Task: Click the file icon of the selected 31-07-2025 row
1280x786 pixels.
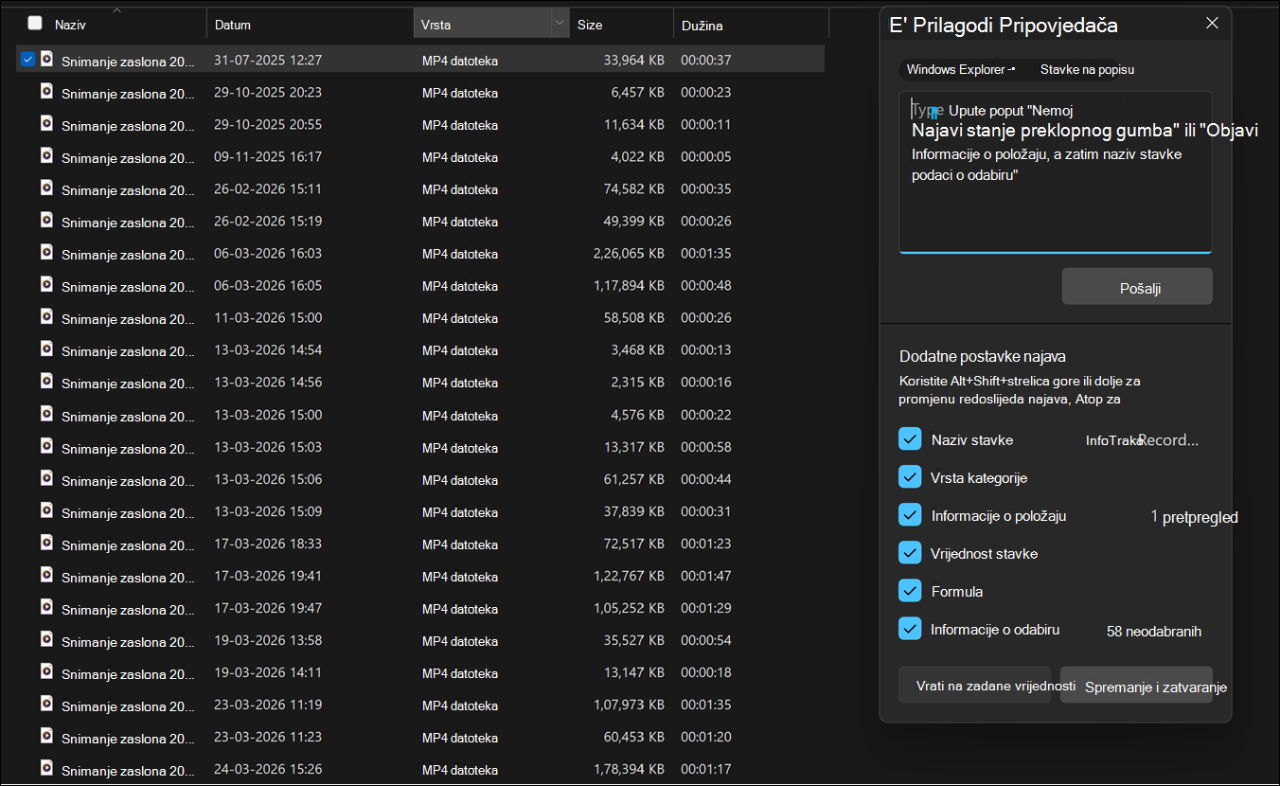Action: pos(46,59)
